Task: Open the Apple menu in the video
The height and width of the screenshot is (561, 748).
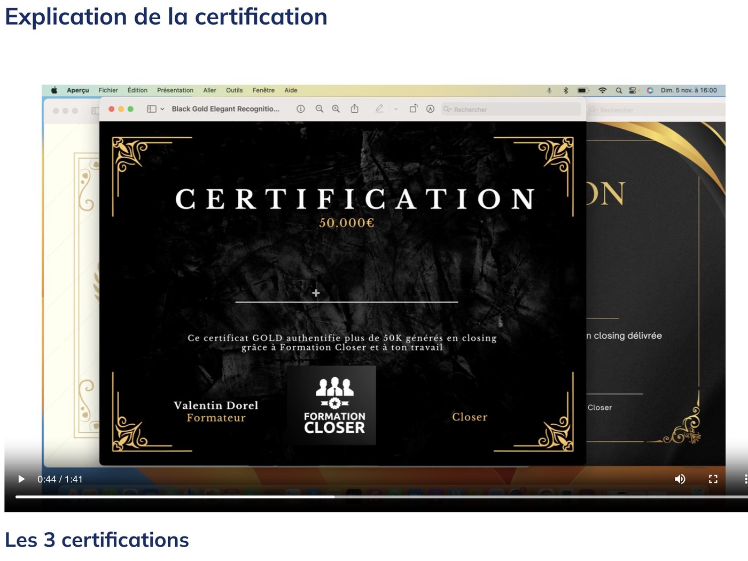Action: pos(54,90)
